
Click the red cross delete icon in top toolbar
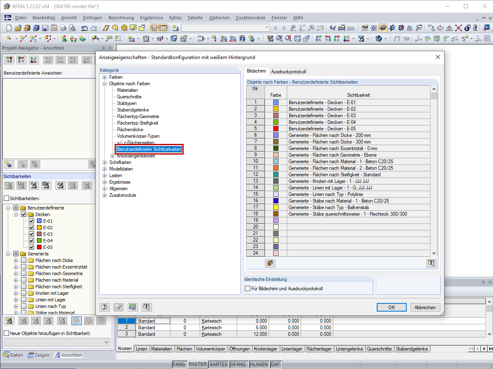[458, 28]
